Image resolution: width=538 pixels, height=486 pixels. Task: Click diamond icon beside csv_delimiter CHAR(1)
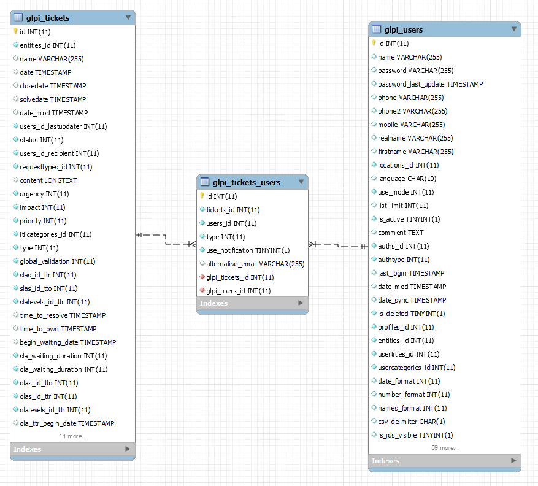pyautogui.click(x=374, y=421)
